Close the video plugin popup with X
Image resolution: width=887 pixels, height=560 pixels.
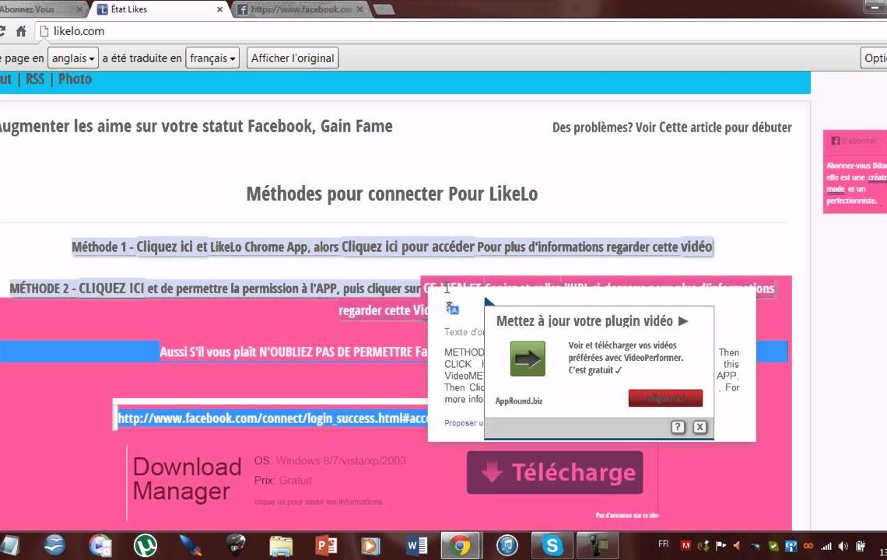[699, 427]
